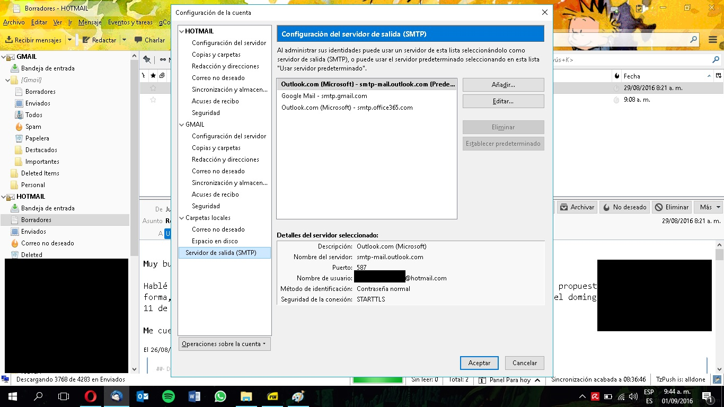
Task: Select Servidor de salida (SMTP) in tree
Action: [225, 253]
